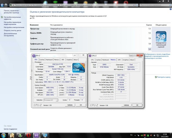
Task: Open 'Открыть очистку диска' link
Action: [x=12, y=30]
